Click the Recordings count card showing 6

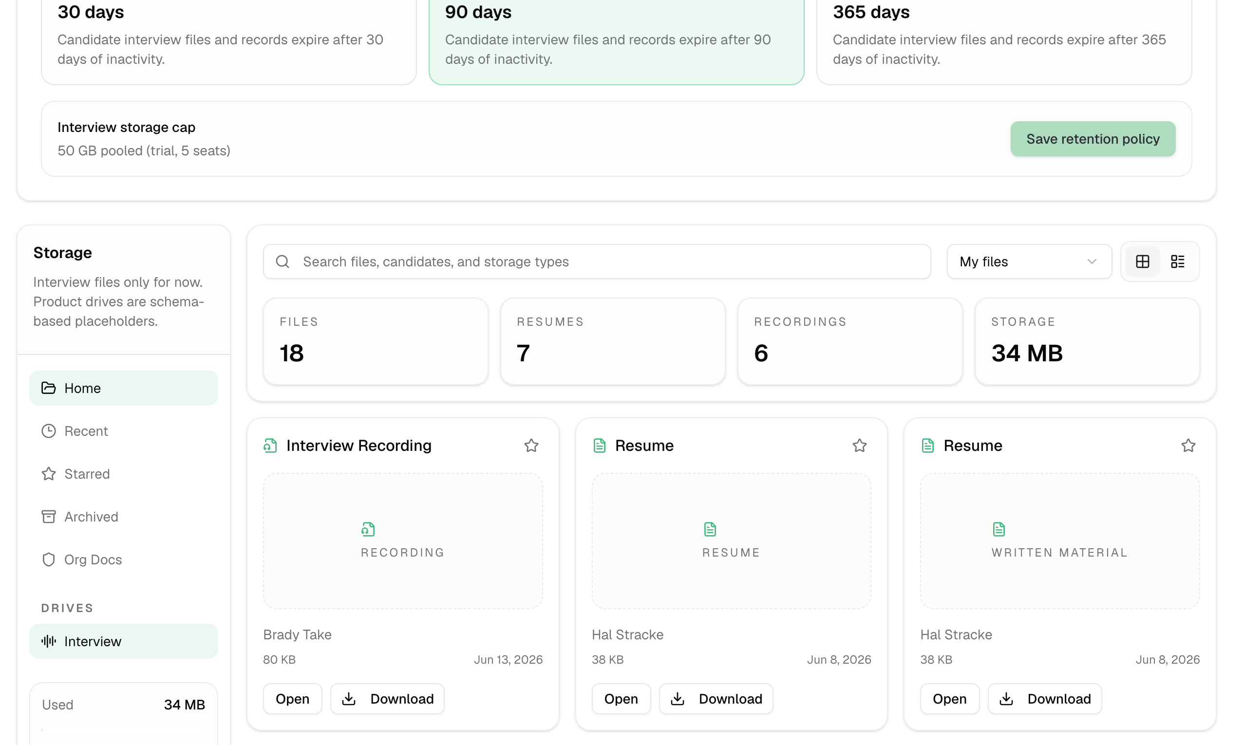click(x=850, y=341)
